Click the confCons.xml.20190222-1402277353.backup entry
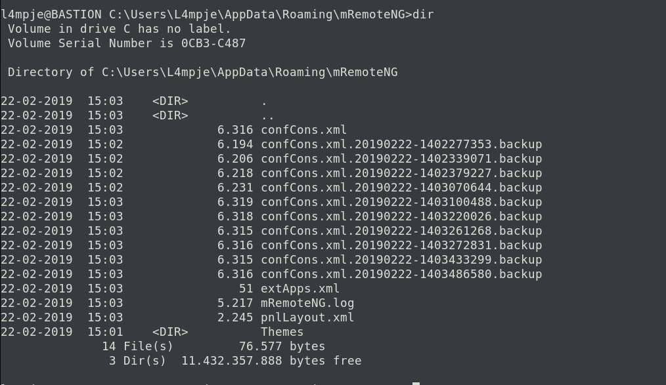 click(401, 144)
